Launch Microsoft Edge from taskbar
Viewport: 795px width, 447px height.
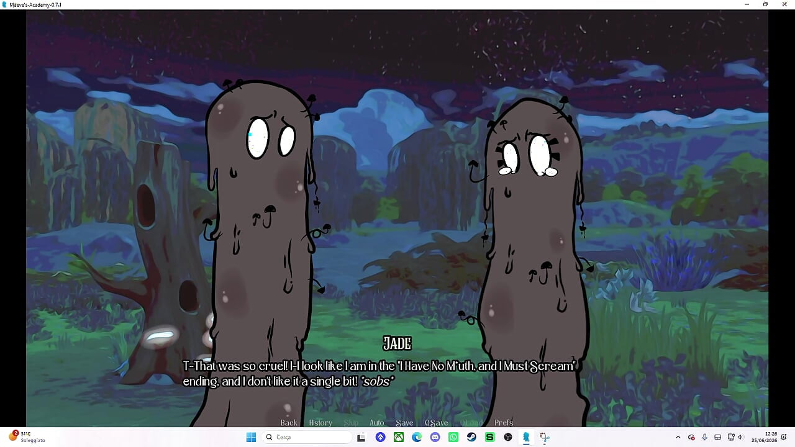click(417, 437)
